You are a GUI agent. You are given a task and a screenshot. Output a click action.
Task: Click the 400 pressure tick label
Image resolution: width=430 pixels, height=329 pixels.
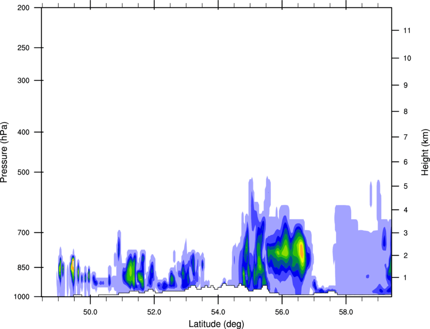click(x=23, y=132)
